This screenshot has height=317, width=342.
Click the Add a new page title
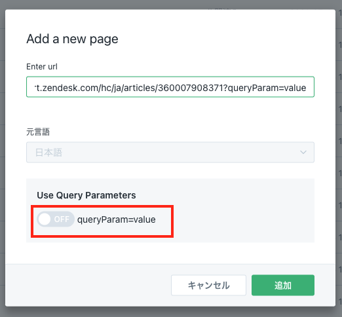[72, 39]
